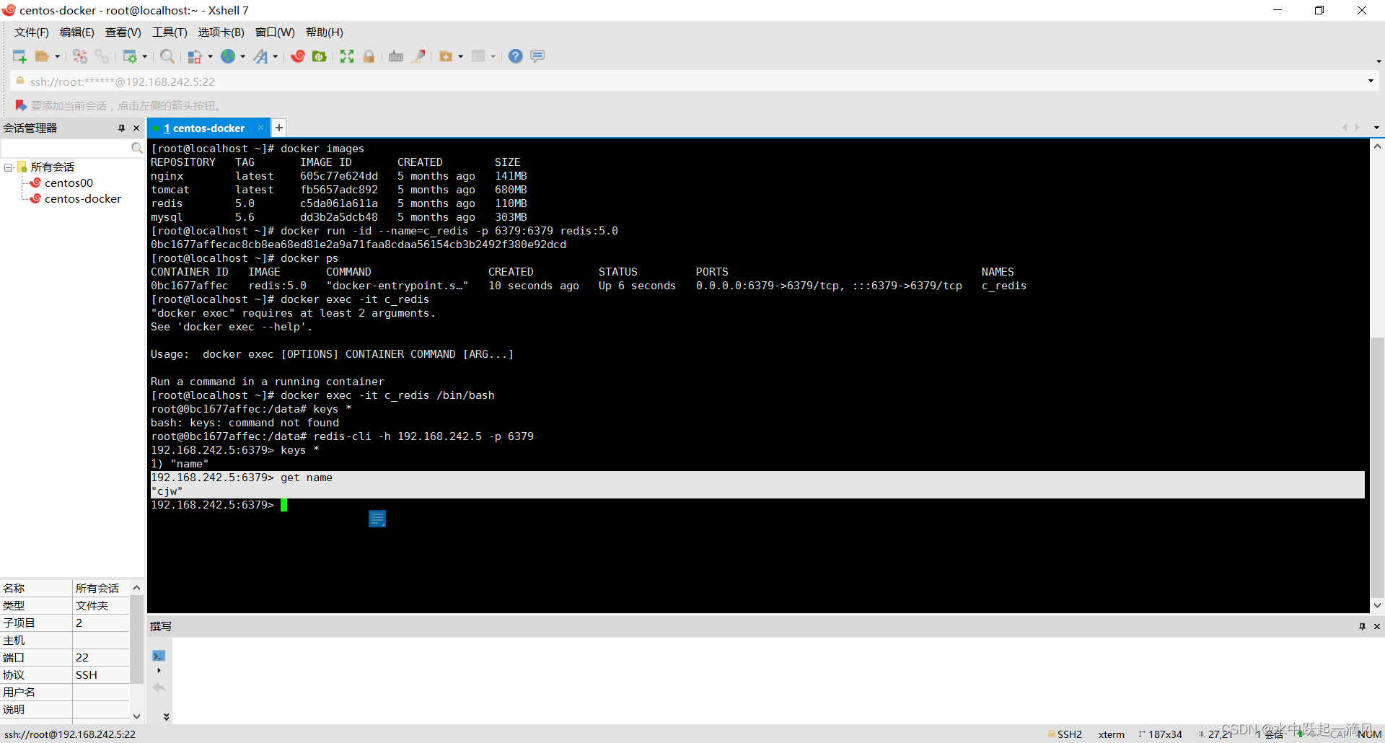Click scroll-down arrow of properties panel
This screenshot has width=1385, height=743.
pyautogui.click(x=136, y=716)
